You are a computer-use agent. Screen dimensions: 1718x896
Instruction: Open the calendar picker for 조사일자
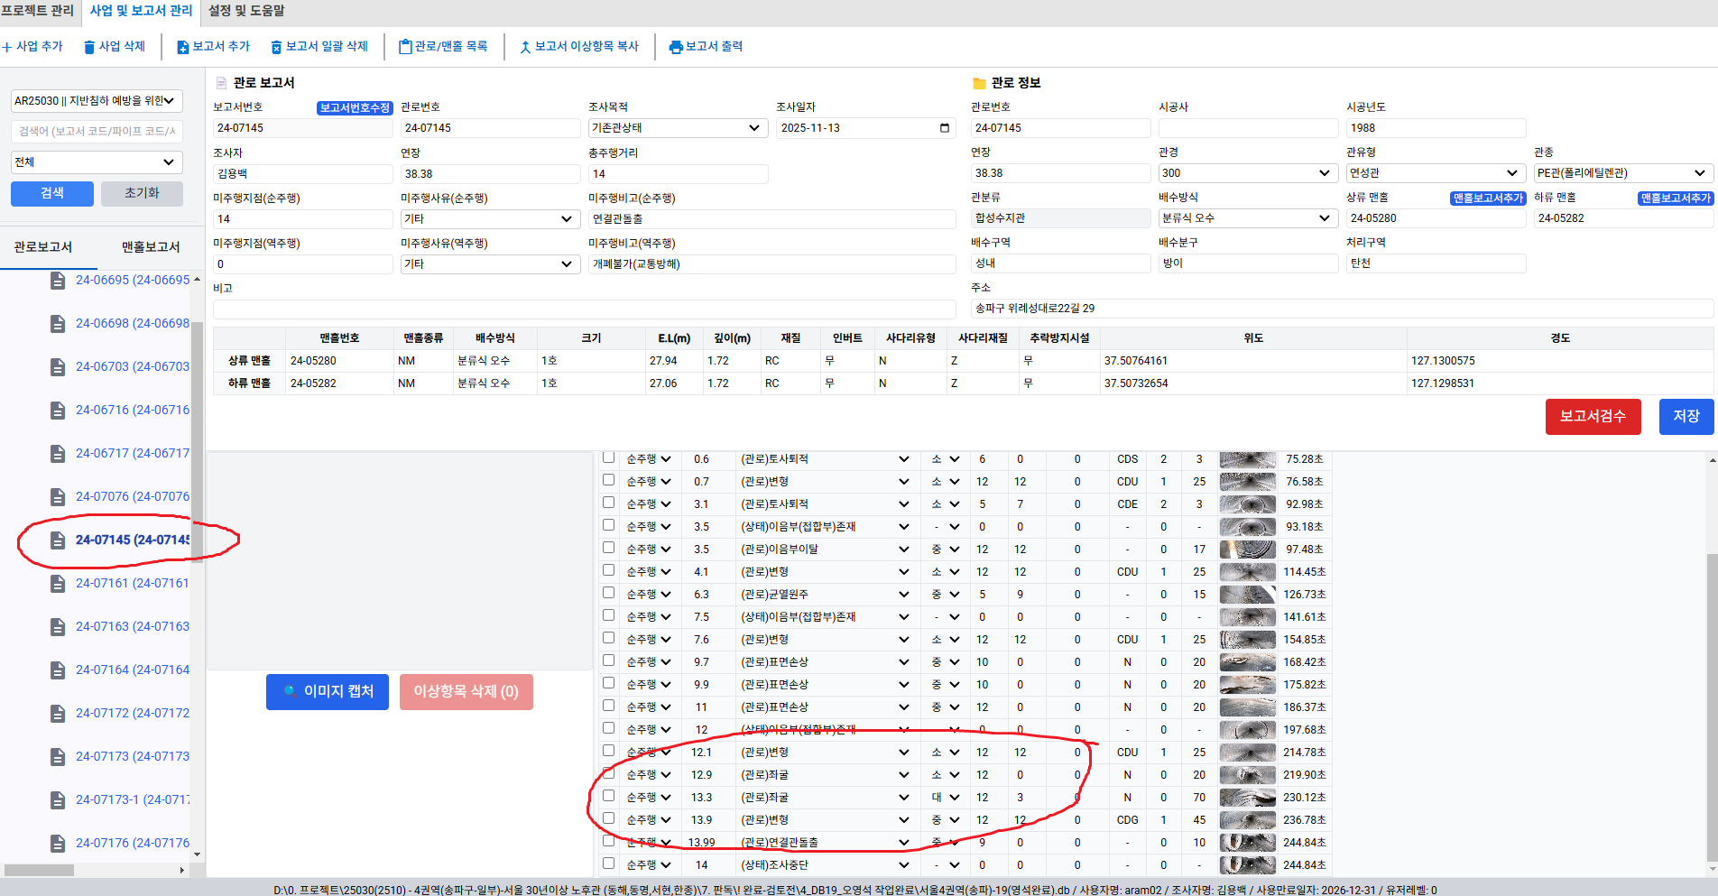tap(945, 128)
